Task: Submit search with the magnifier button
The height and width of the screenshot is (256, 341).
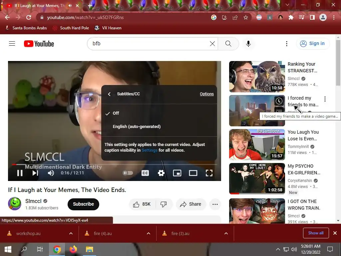Action: pos(228,44)
